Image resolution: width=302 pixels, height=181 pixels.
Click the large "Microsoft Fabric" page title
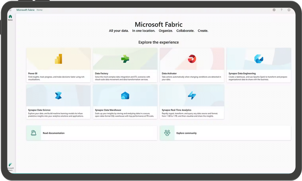[x=159, y=25]
